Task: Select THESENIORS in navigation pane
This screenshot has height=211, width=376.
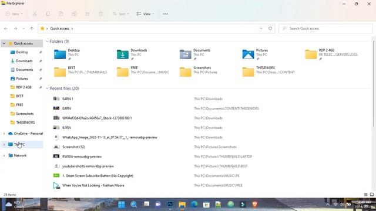Action: (x=25, y=122)
